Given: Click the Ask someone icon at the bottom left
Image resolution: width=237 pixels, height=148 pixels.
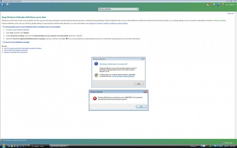Looking at the screenshot, I should click(x=1, y=140).
